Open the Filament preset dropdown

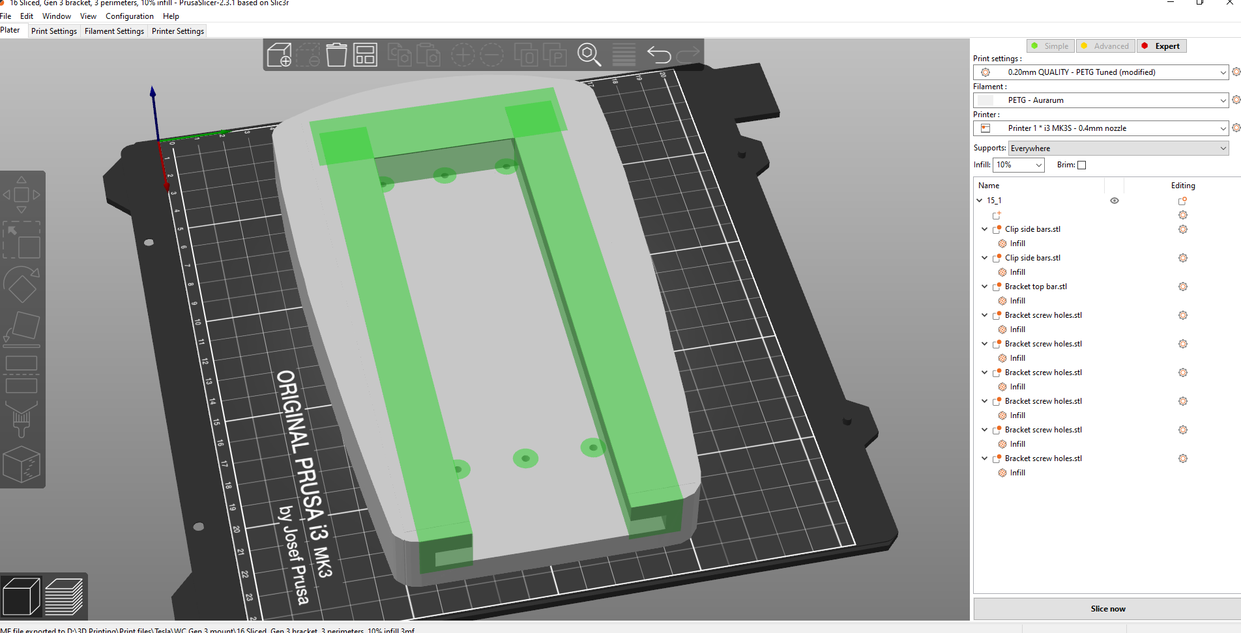[x=1101, y=100]
